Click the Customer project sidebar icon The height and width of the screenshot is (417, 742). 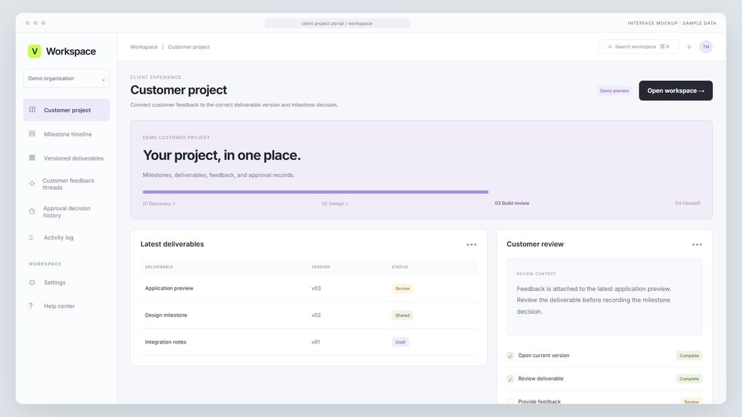point(32,110)
